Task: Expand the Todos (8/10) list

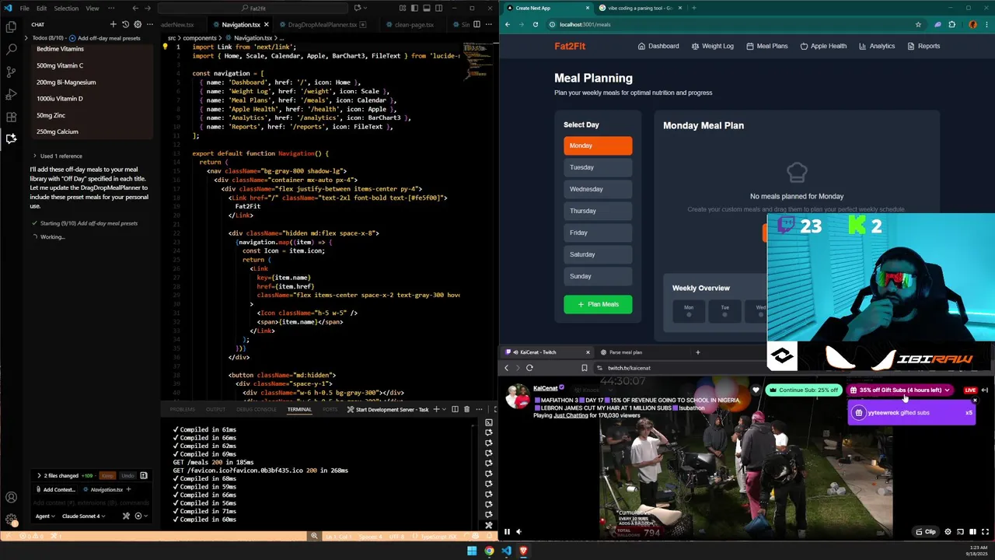Action: coord(26,37)
